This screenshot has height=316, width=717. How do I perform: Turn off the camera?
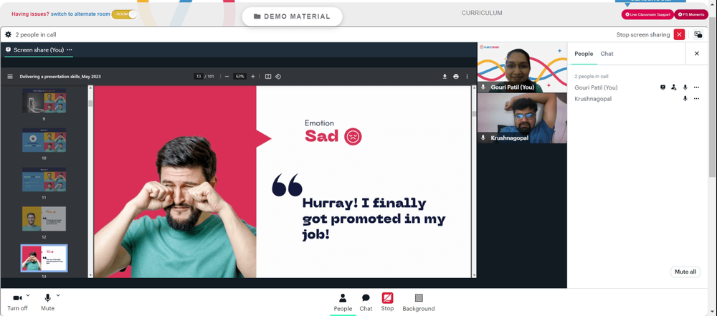[17, 302]
